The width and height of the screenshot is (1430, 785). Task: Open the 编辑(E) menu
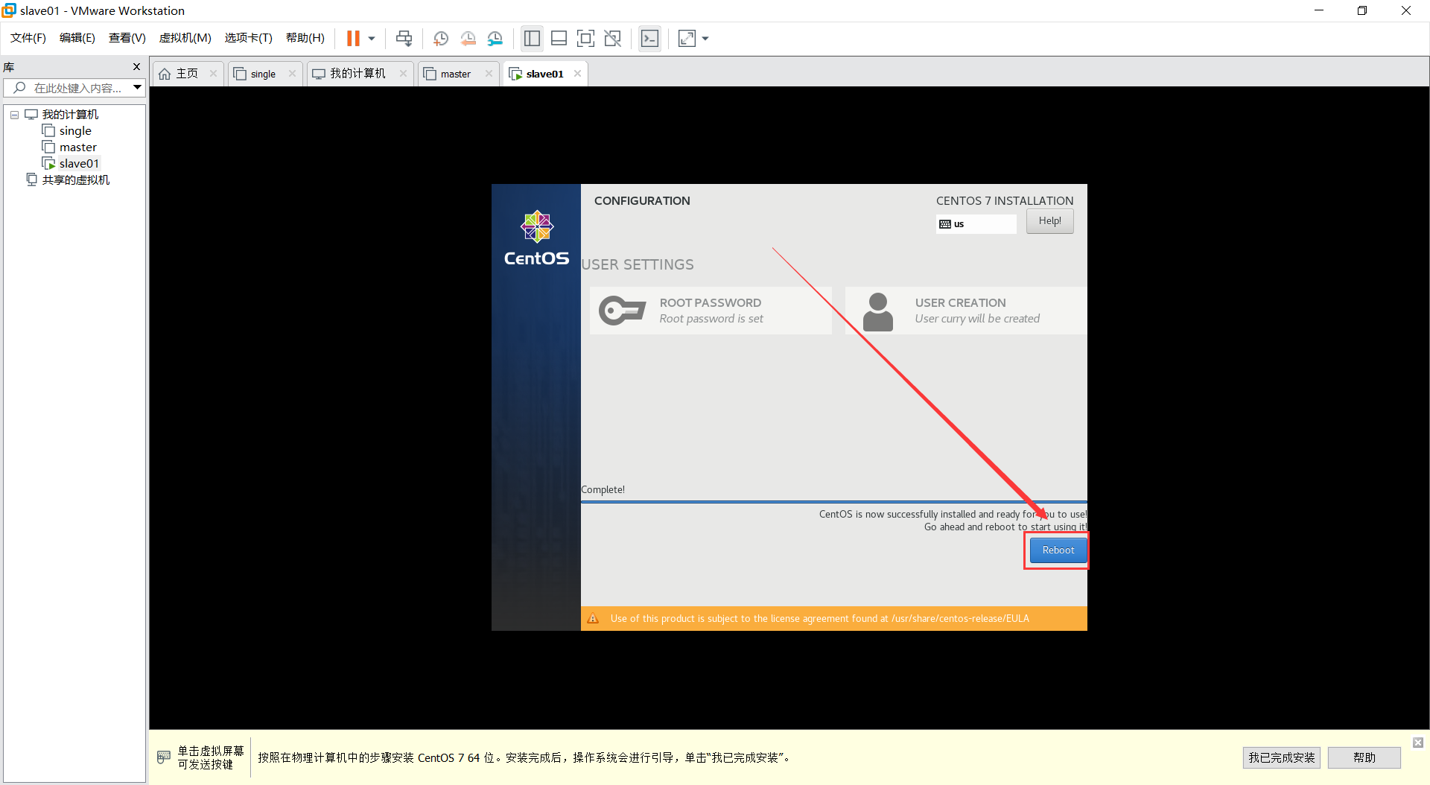[x=77, y=38]
